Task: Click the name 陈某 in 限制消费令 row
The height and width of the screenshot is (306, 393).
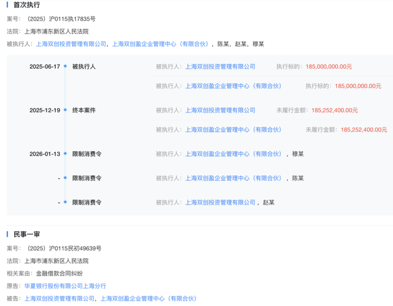Action: (298, 178)
